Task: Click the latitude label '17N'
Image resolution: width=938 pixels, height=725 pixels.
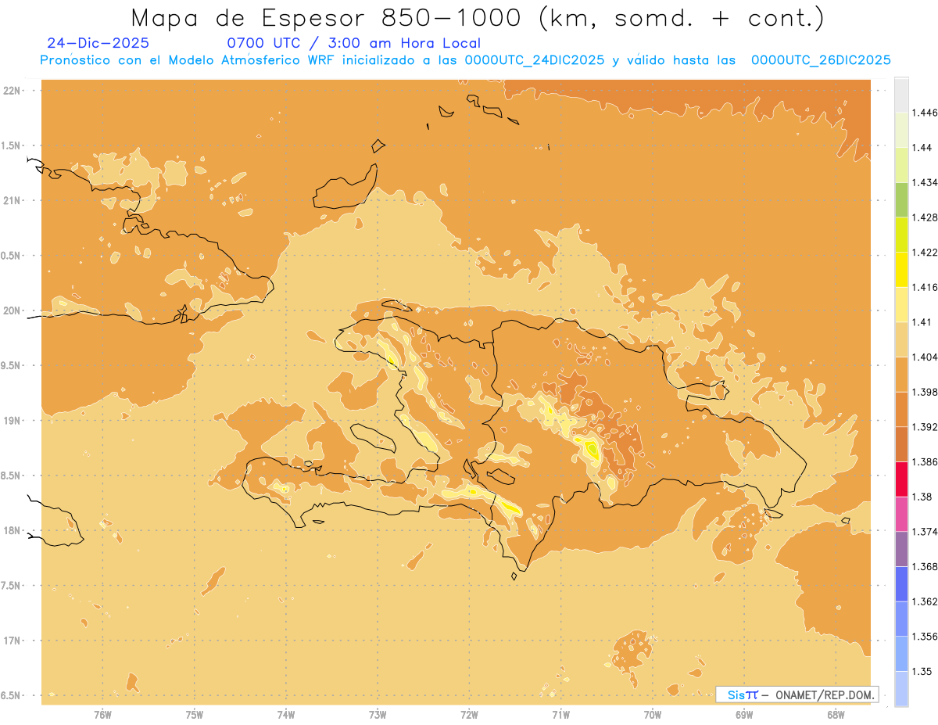Action: click(13, 641)
